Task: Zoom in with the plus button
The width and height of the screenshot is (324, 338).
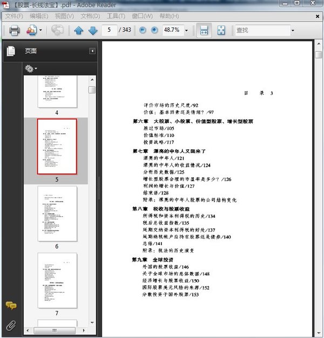Action: 154,30
